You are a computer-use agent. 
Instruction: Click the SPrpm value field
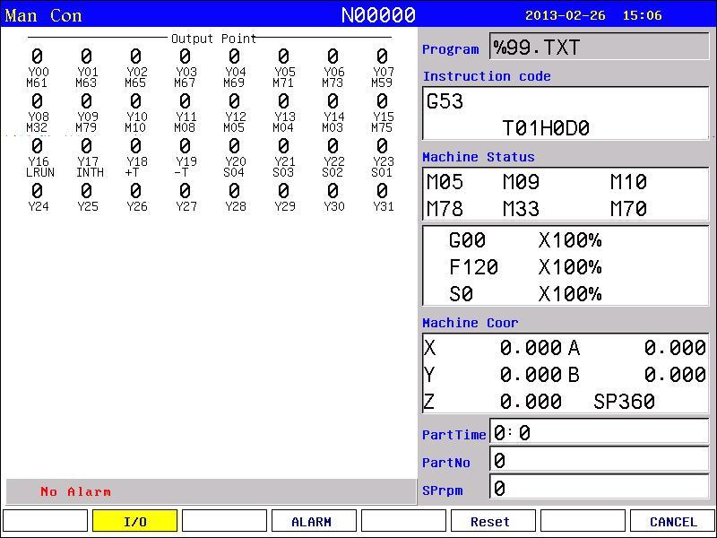tap(599, 487)
